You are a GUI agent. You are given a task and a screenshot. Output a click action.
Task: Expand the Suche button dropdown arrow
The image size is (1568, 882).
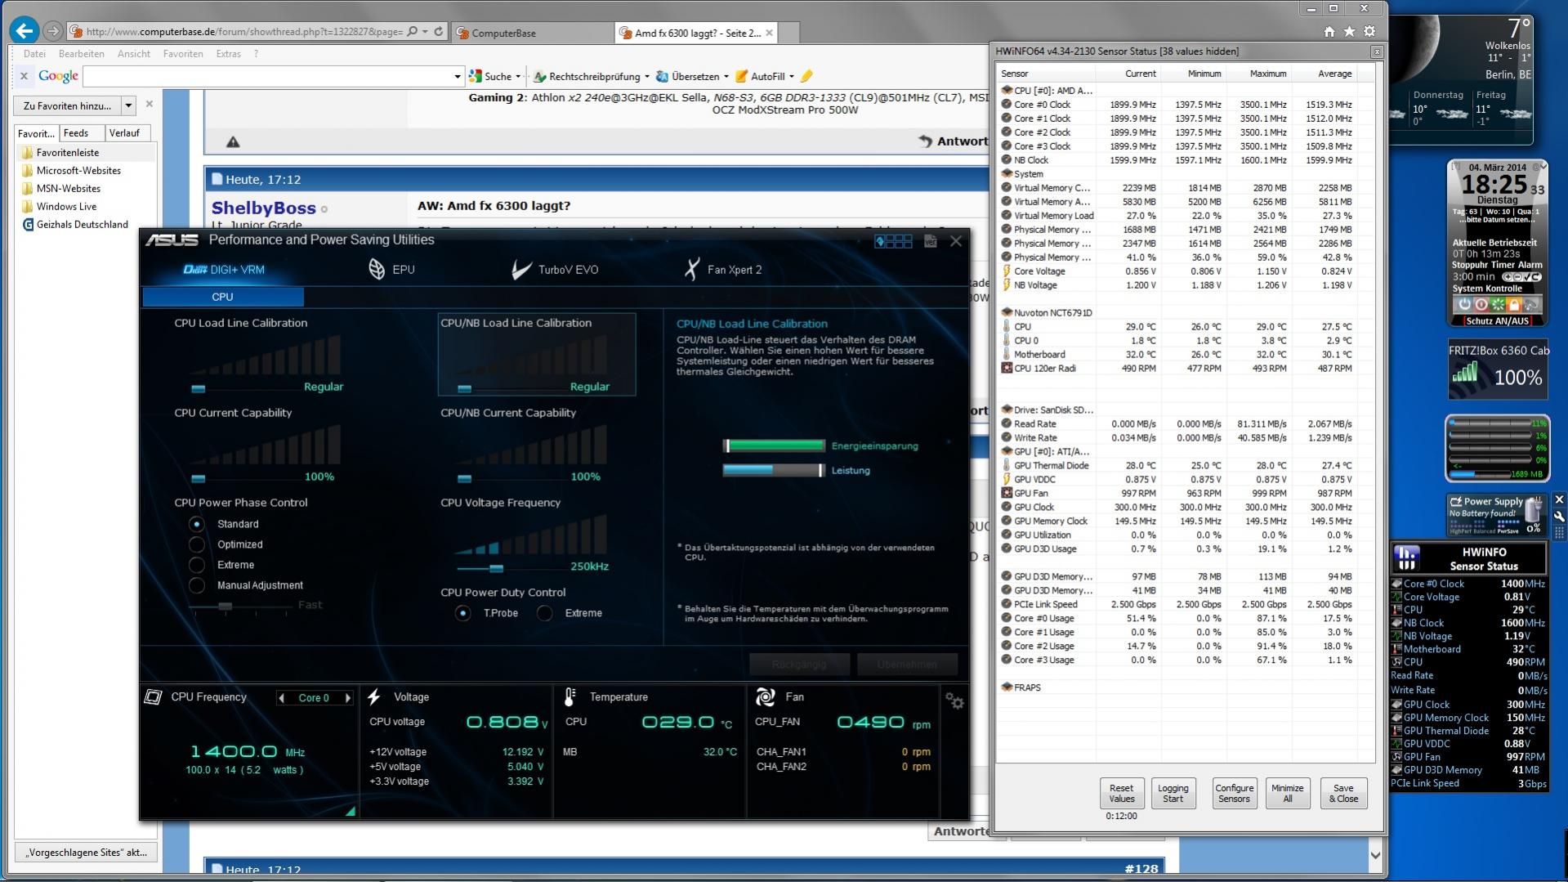click(518, 77)
